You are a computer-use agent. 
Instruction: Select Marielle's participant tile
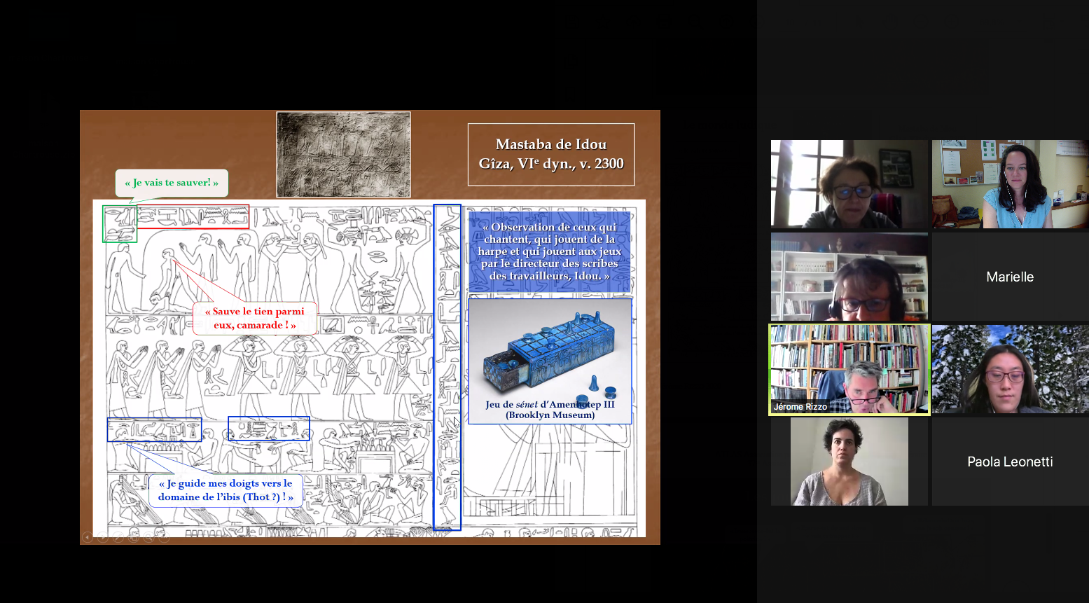pos(1009,277)
